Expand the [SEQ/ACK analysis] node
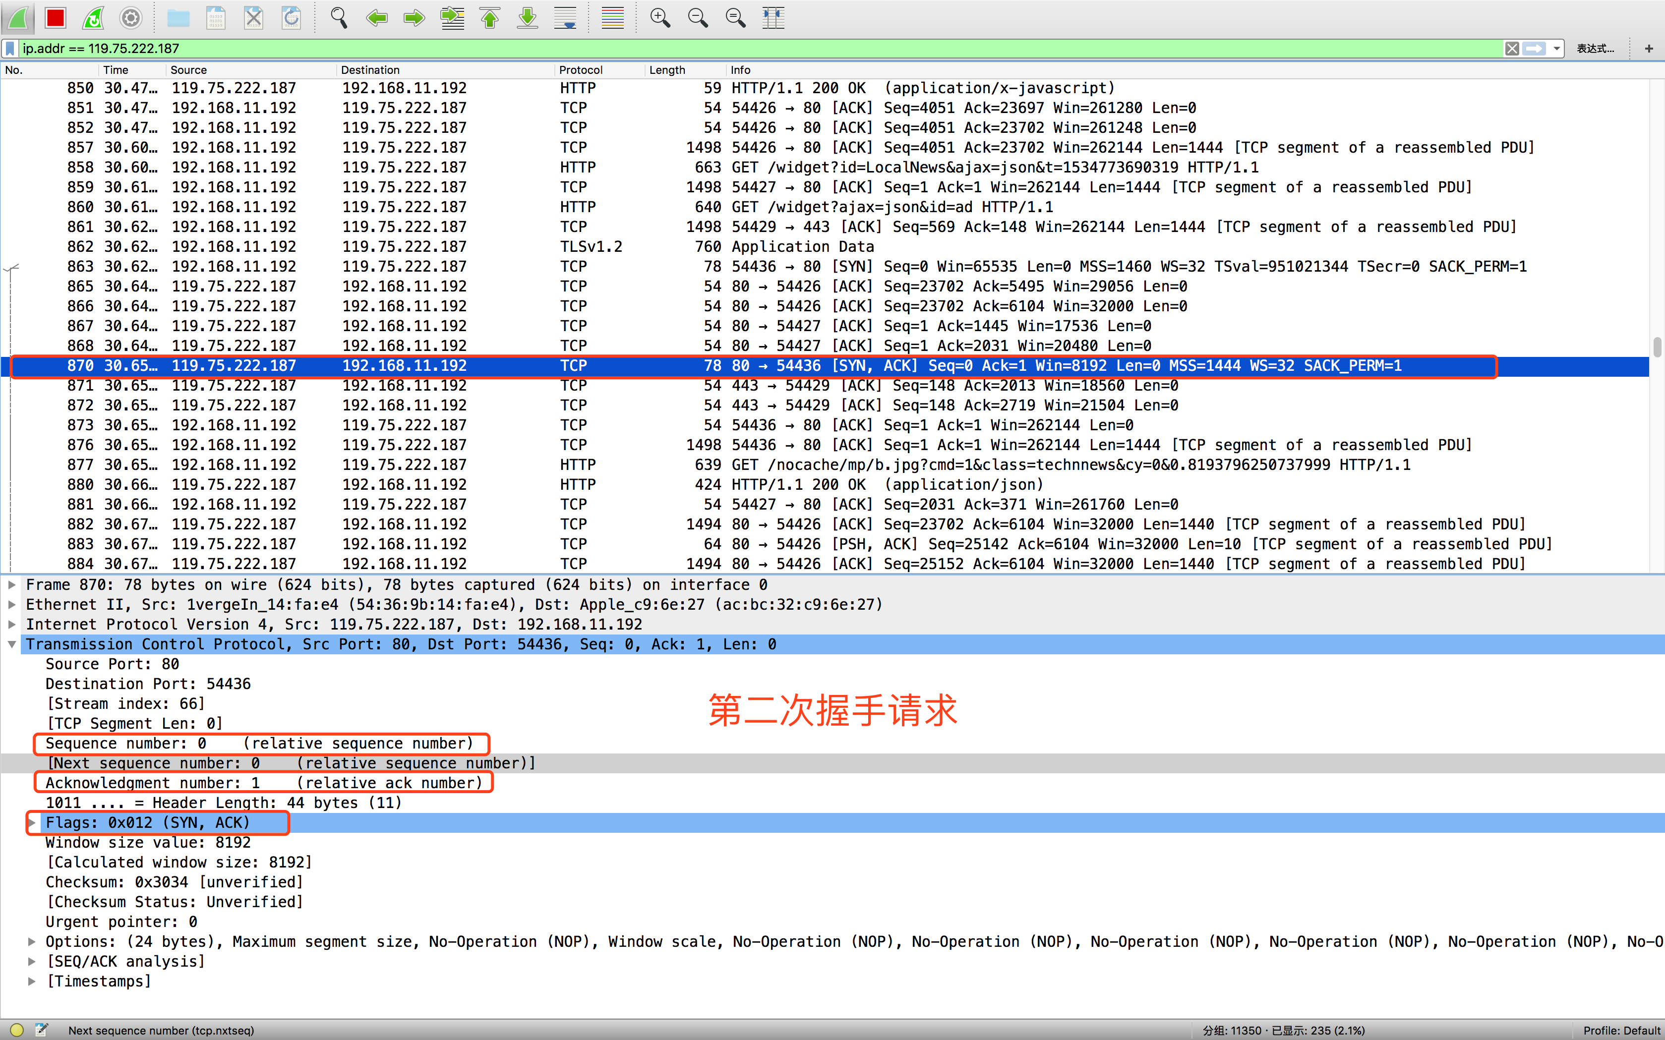Image resolution: width=1665 pixels, height=1040 pixels. tap(32, 962)
